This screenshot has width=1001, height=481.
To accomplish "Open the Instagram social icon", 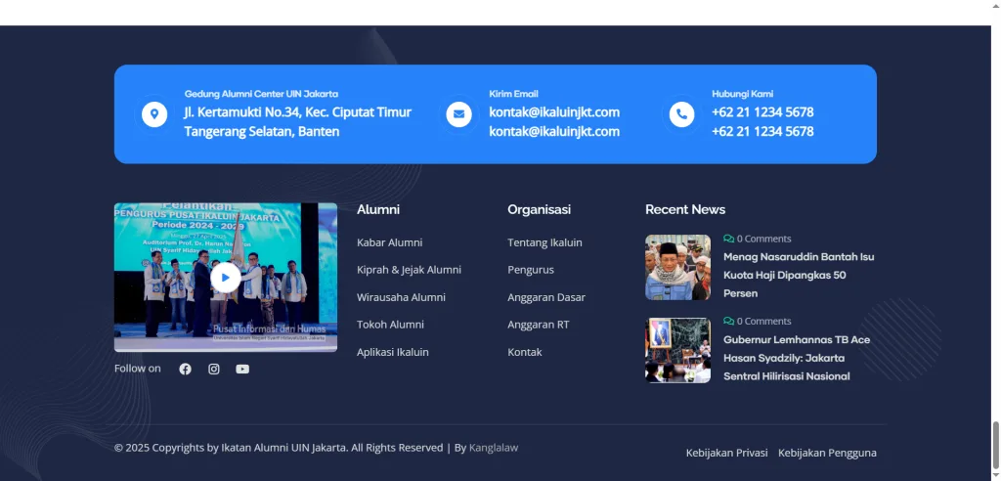I will coord(214,369).
